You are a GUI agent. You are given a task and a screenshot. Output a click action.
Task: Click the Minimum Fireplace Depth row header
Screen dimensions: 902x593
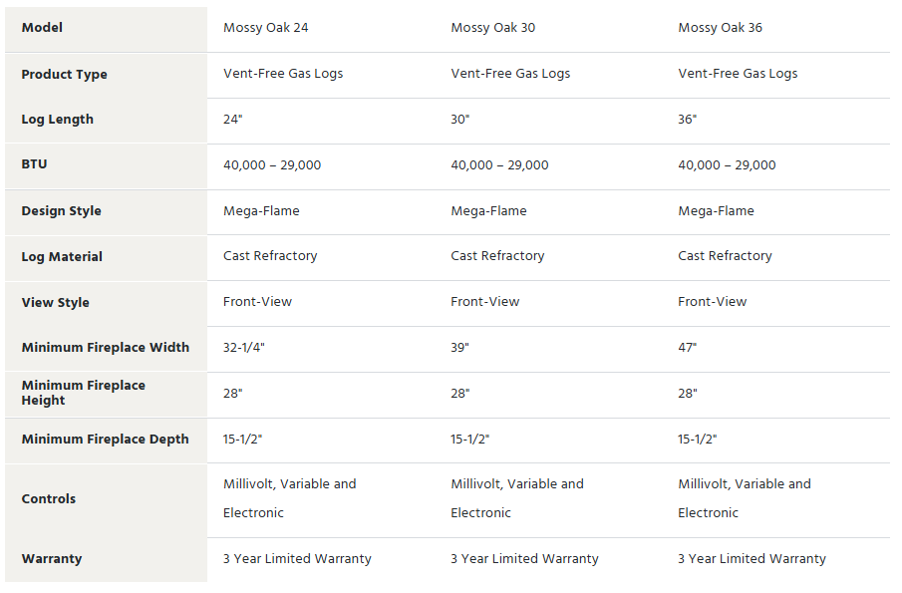[105, 440]
